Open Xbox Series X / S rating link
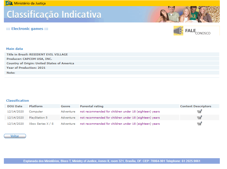Viewport: 227px width, 169px height. 120,124
